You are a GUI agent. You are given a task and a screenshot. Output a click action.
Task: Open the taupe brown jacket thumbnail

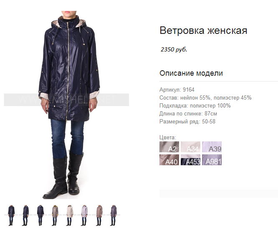point(99,215)
